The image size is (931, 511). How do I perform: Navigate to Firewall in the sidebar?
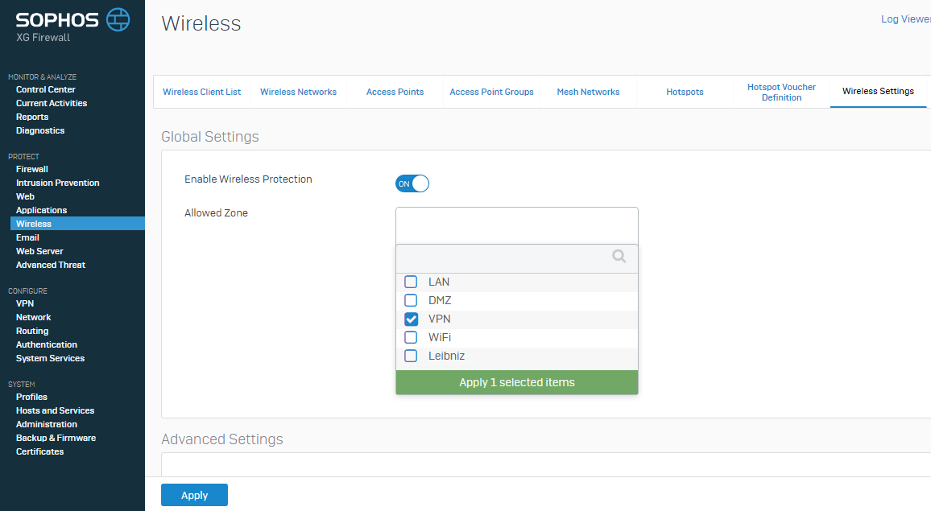[x=31, y=169]
